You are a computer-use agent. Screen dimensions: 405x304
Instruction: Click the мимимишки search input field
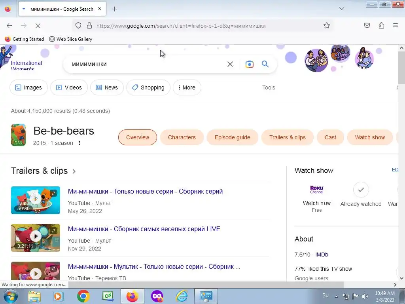(x=147, y=64)
